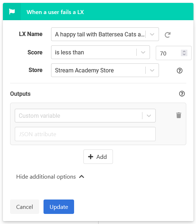This screenshot has height=224, width=196.
Task: Add a new output
Action: coord(98,157)
